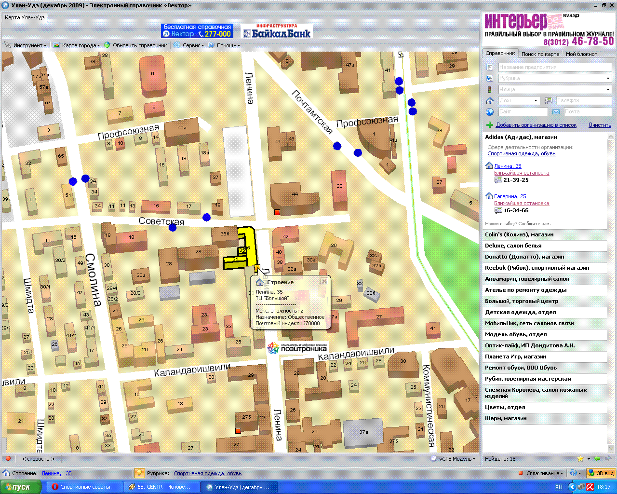The height and width of the screenshot is (494, 617).
Task: Open the Сервис dropdown menu
Action: pos(189,45)
